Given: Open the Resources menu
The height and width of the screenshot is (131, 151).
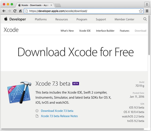Looking at the screenshot, I should click(x=62, y=19).
